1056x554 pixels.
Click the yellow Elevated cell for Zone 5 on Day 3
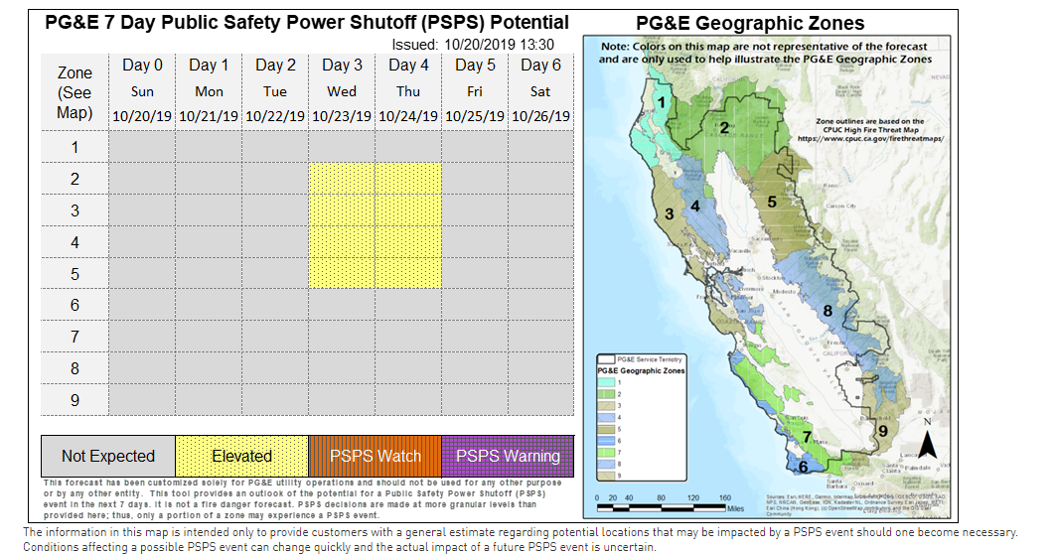[342, 273]
